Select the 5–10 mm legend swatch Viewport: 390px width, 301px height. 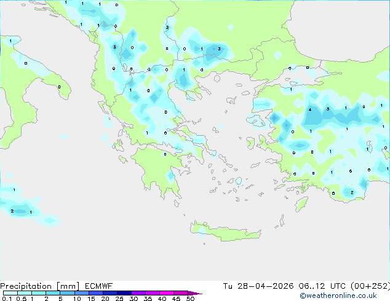click(x=67, y=293)
